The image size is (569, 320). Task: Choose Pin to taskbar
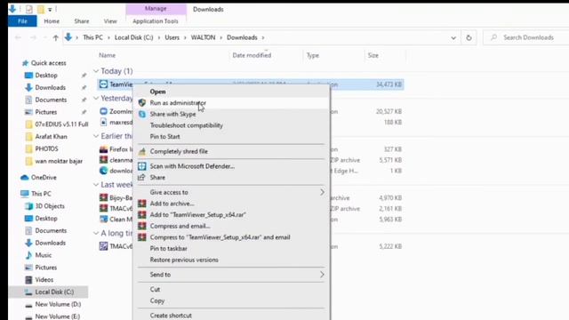(x=169, y=249)
